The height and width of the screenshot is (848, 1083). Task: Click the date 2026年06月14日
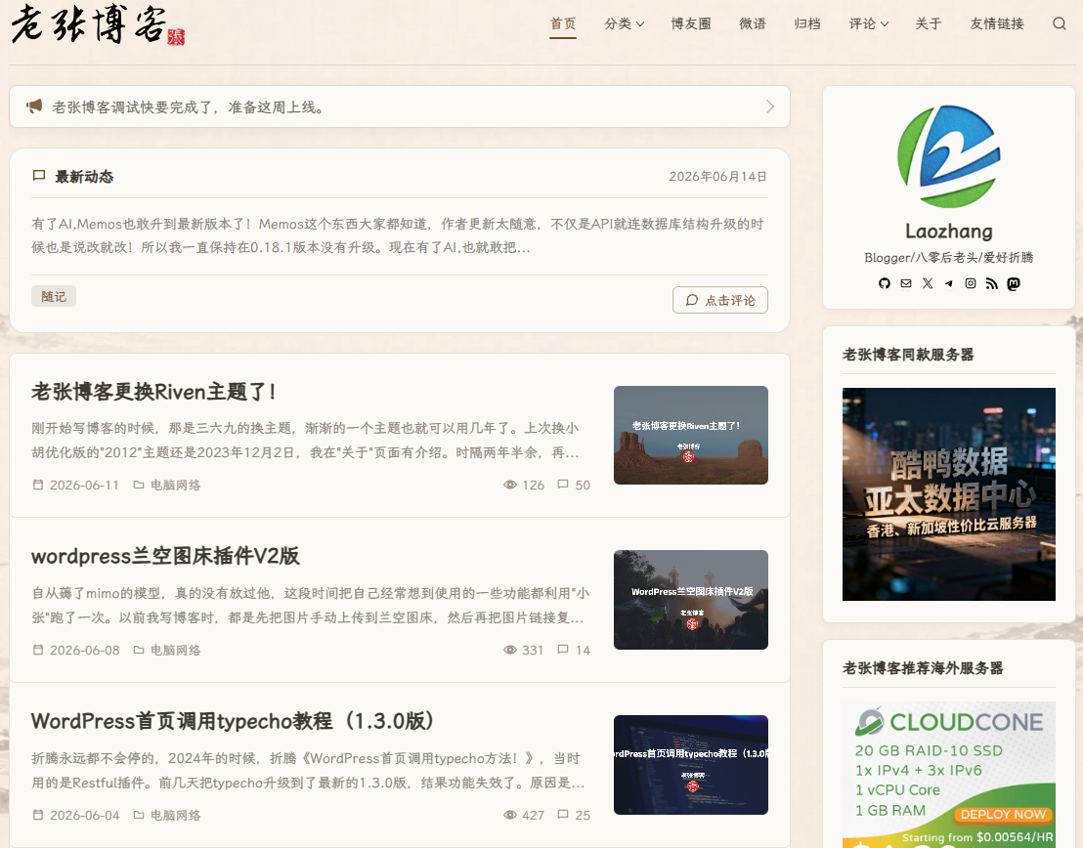(x=717, y=176)
